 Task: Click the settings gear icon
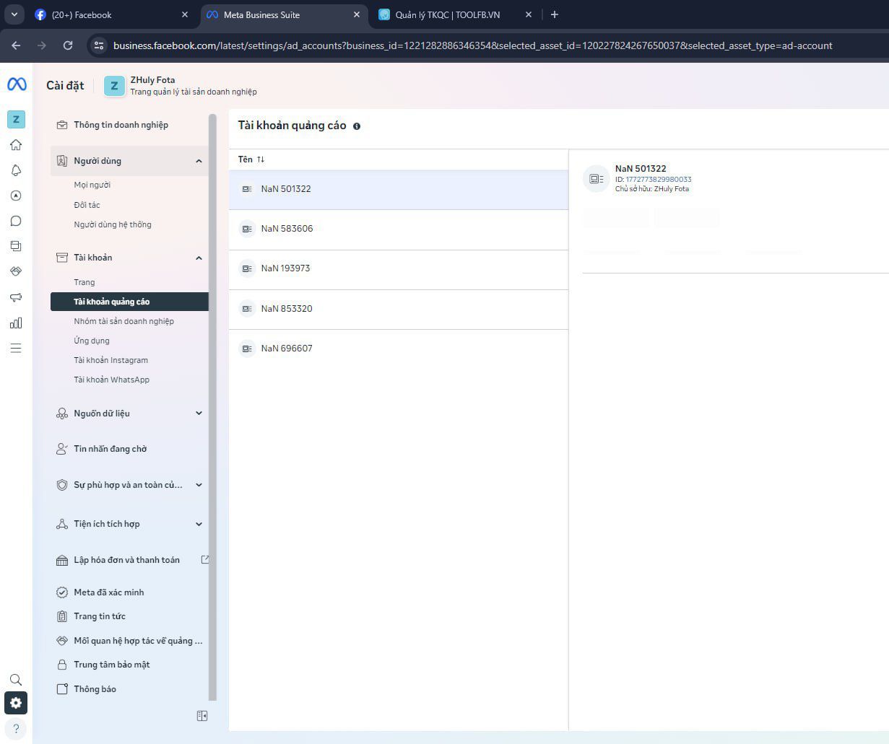tap(16, 703)
